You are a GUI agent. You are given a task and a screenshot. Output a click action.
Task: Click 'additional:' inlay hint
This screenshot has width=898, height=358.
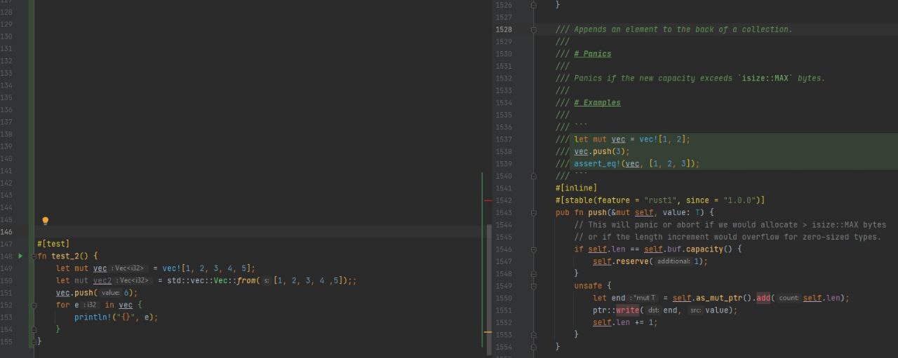tap(673, 261)
